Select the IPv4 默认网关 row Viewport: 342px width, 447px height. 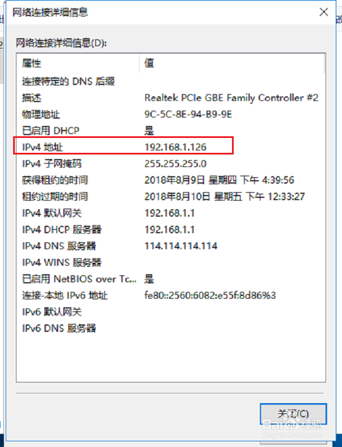pyautogui.click(x=170, y=213)
